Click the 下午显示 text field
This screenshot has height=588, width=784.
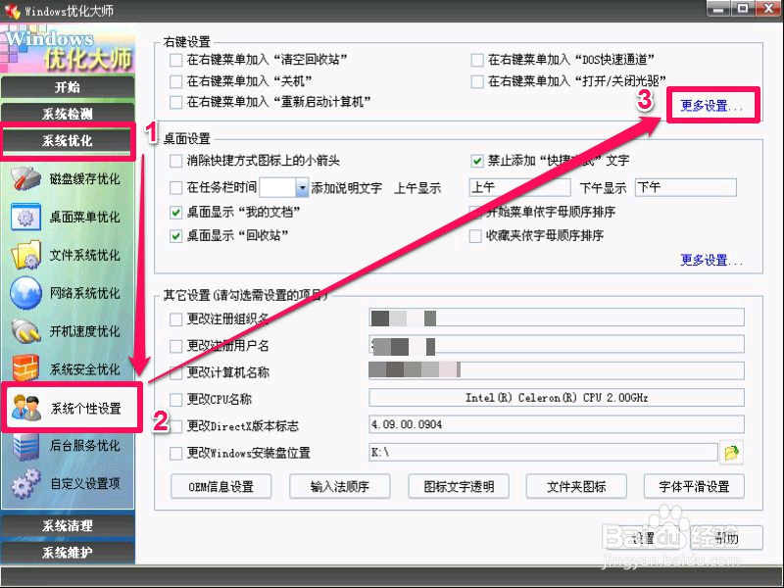coord(685,187)
